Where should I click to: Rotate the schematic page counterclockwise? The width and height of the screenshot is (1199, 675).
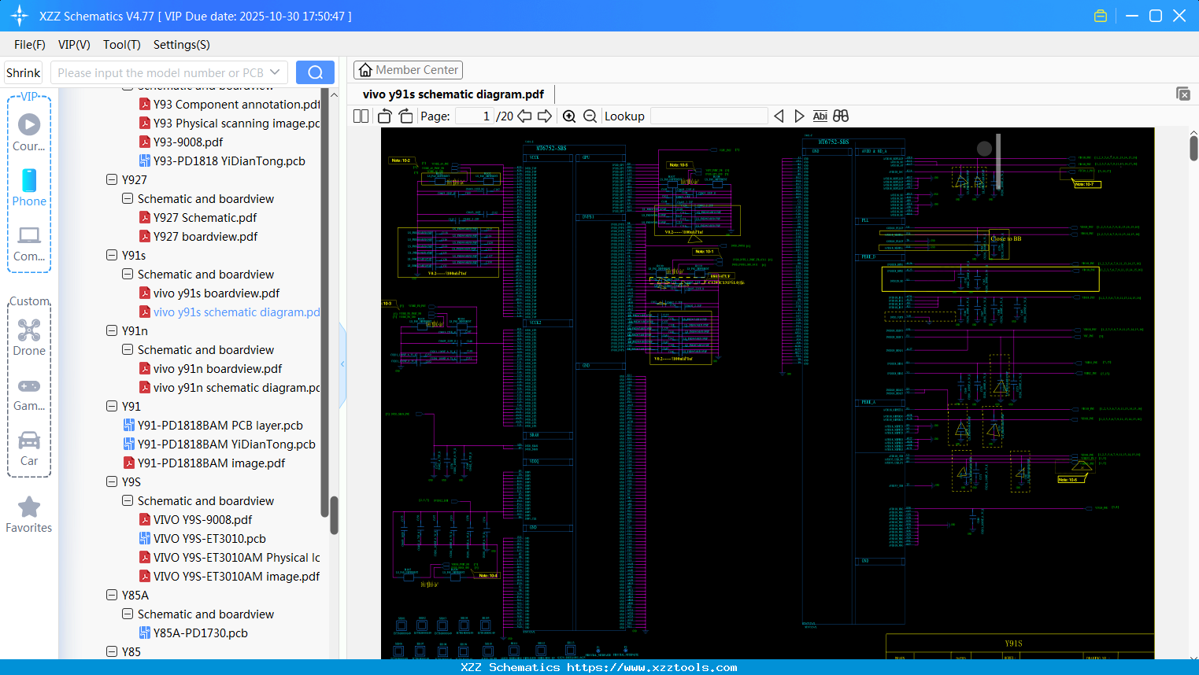pyautogui.click(x=383, y=116)
